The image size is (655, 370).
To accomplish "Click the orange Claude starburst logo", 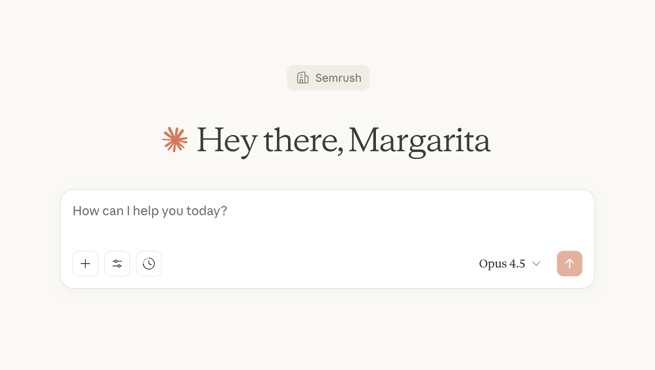I will [x=175, y=140].
